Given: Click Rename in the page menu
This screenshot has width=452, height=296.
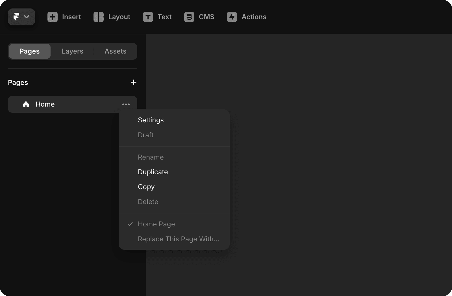Looking at the screenshot, I should click(151, 157).
